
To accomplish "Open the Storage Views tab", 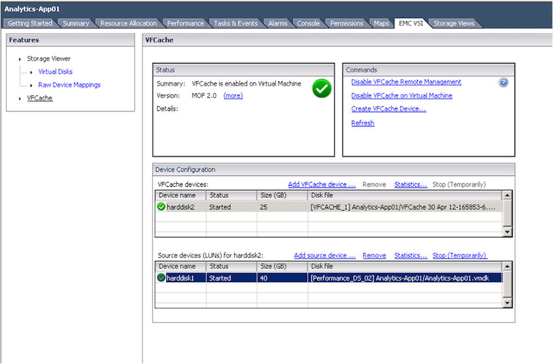I will (x=454, y=23).
